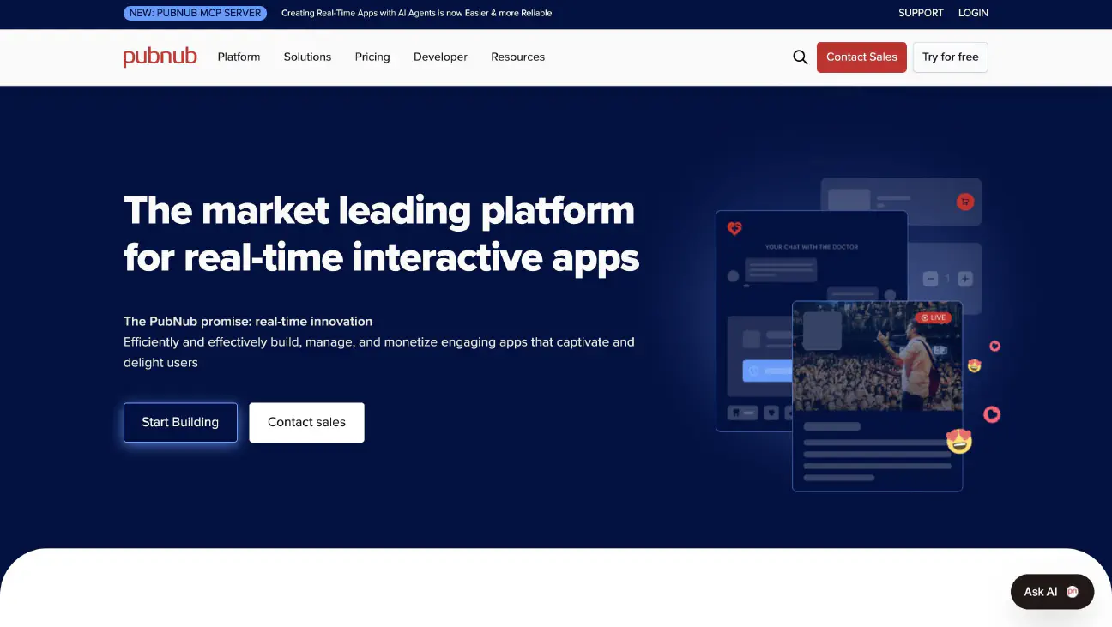Click the AI Agents announcement text
The width and height of the screenshot is (1112, 627).
click(417, 13)
